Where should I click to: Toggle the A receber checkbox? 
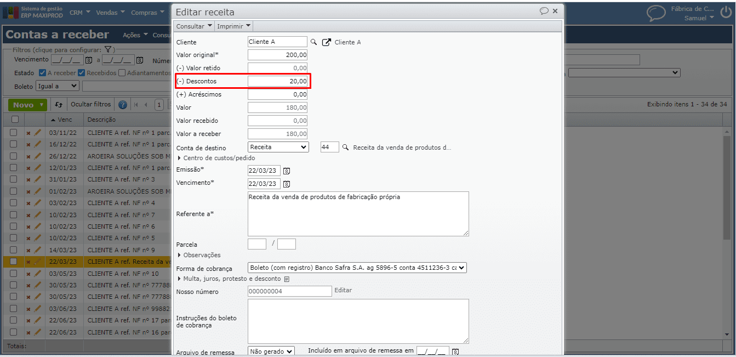(x=42, y=73)
